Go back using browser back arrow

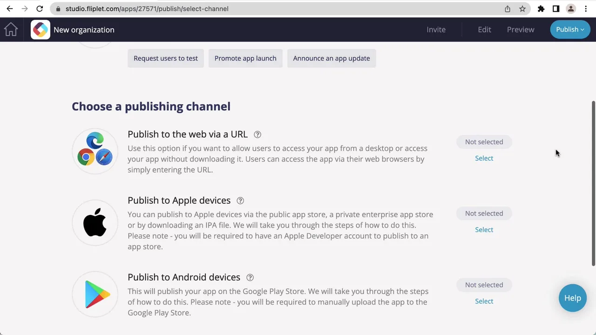click(10, 9)
